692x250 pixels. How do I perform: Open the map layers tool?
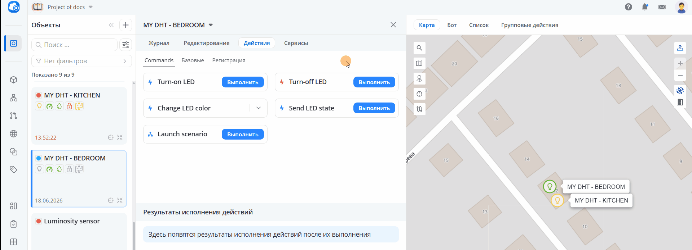click(x=419, y=63)
